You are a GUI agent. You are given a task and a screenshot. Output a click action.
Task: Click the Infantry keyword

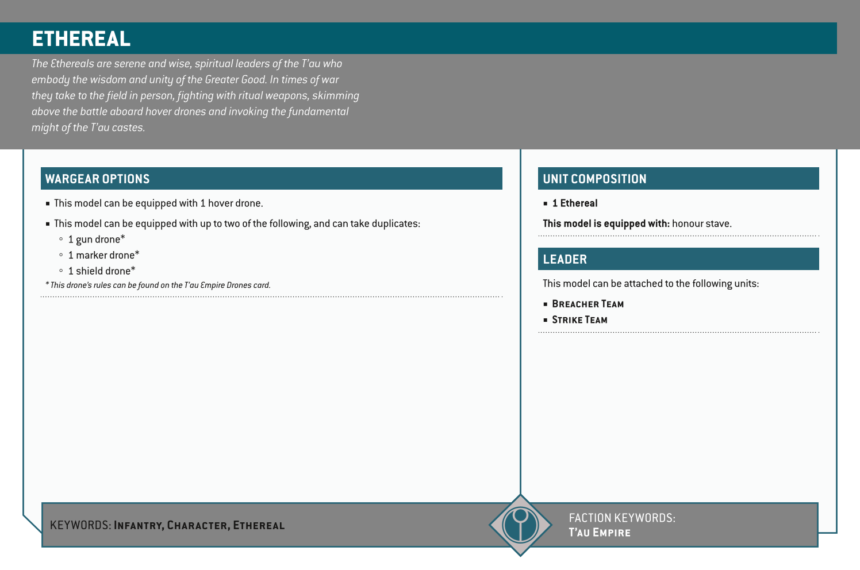coord(139,525)
